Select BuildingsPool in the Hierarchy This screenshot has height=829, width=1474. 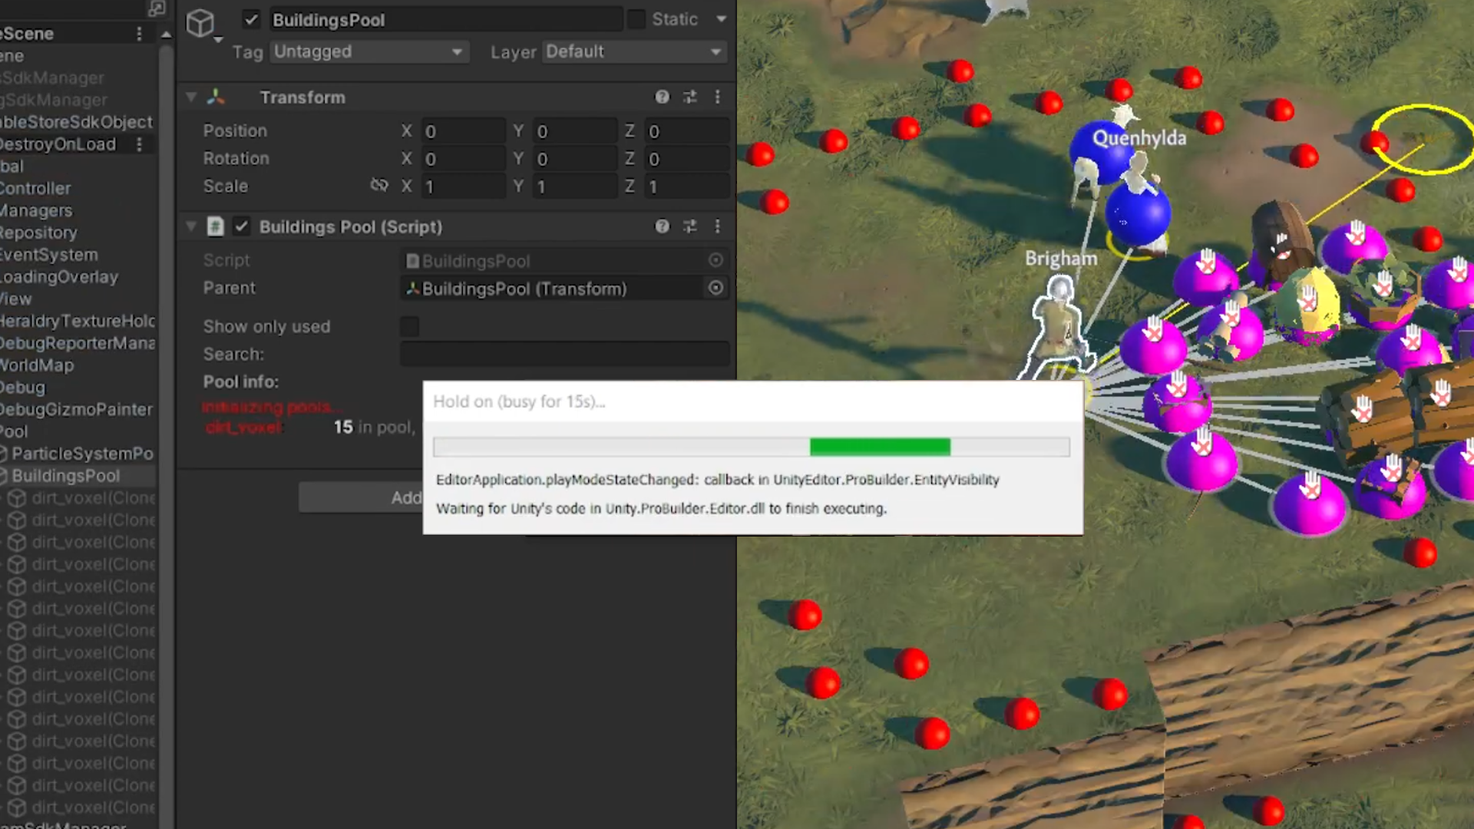(x=66, y=476)
